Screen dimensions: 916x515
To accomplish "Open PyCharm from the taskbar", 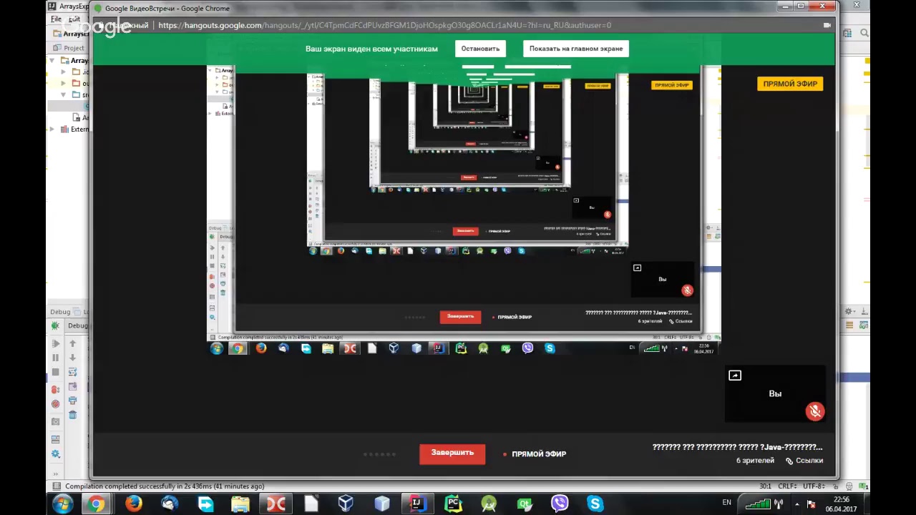I will (453, 504).
